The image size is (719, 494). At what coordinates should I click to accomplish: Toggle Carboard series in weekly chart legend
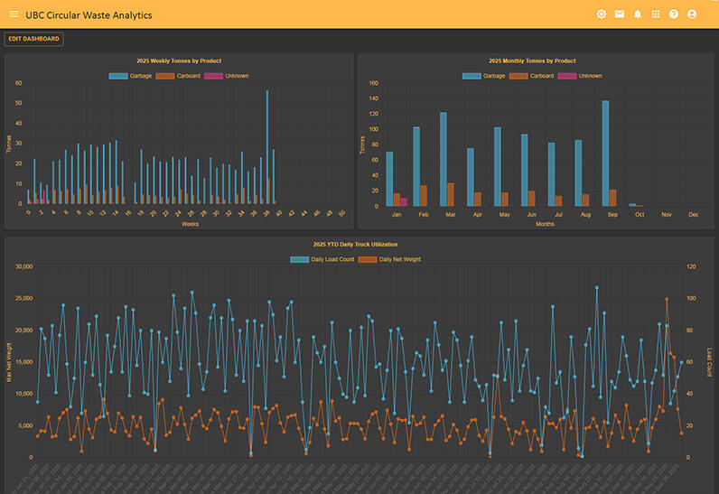[x=180, y=76]
